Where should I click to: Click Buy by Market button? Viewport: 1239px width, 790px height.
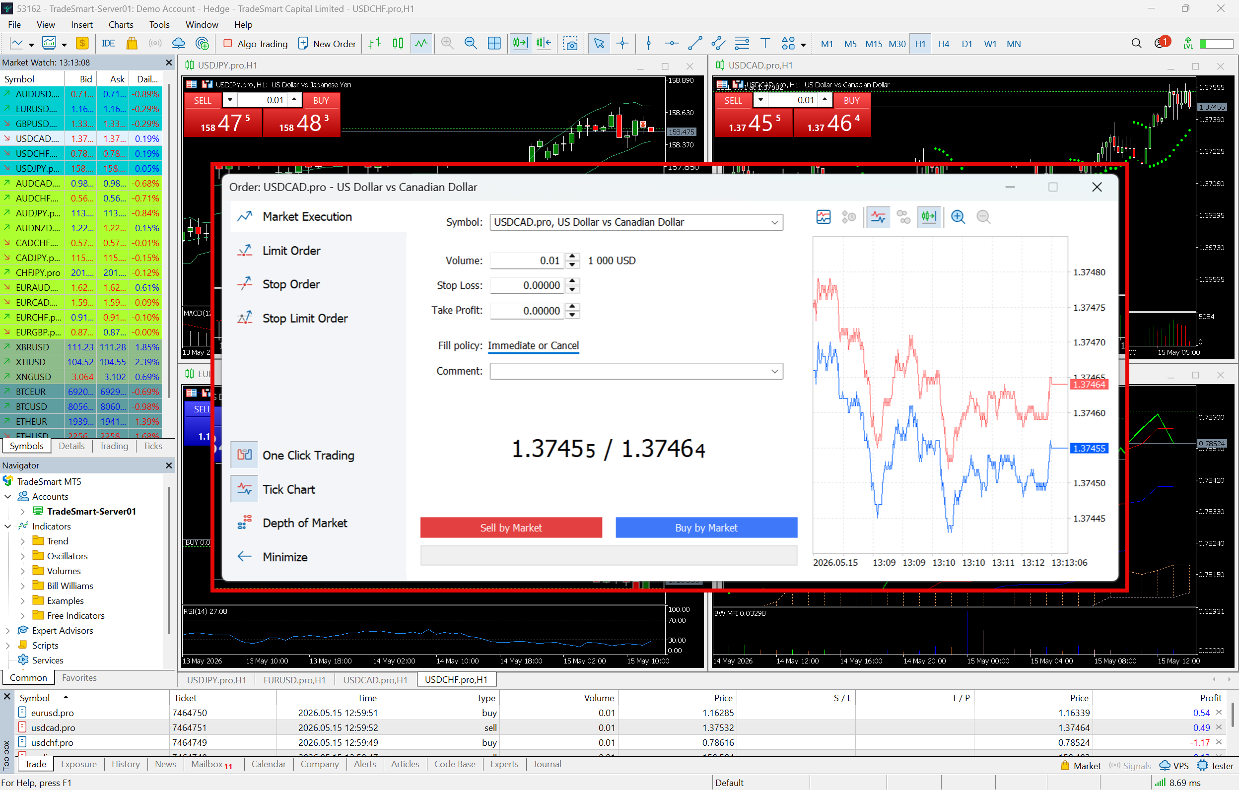(x=706, y=527)
